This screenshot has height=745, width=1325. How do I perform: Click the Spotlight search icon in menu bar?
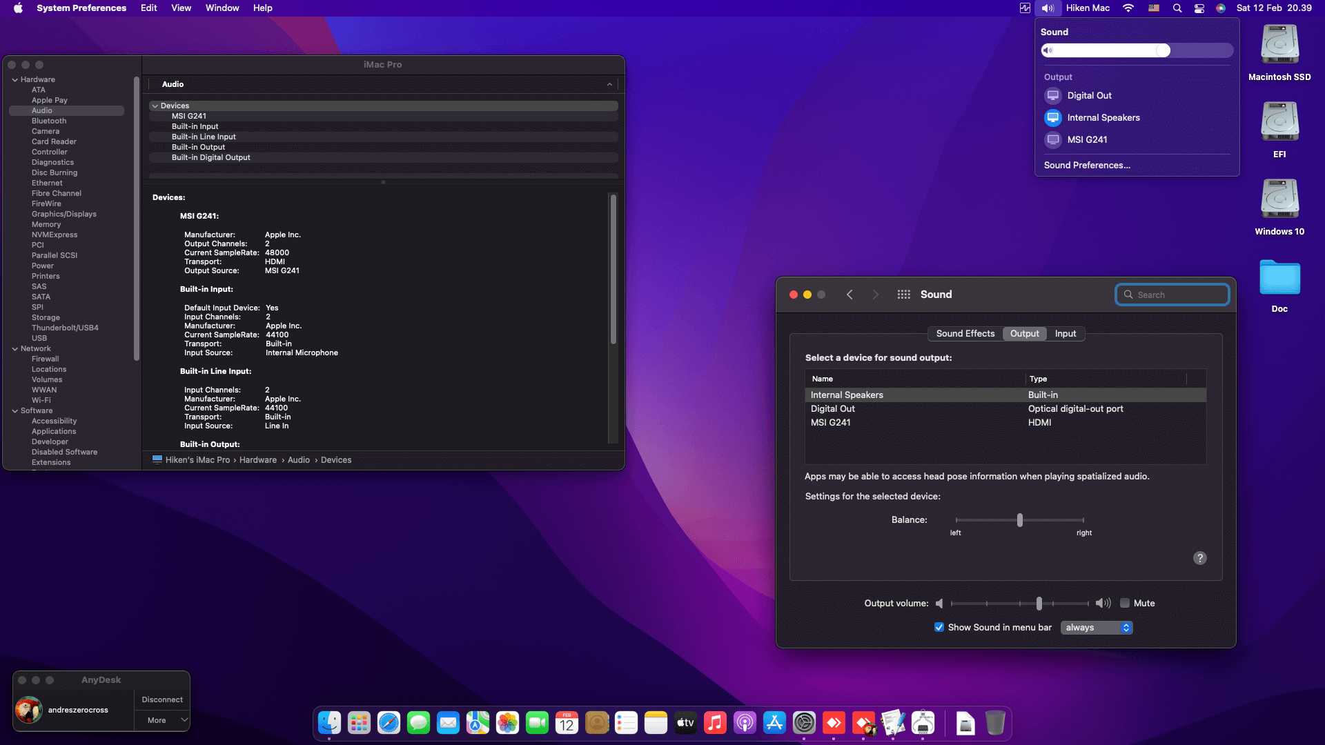point(1177,8)
